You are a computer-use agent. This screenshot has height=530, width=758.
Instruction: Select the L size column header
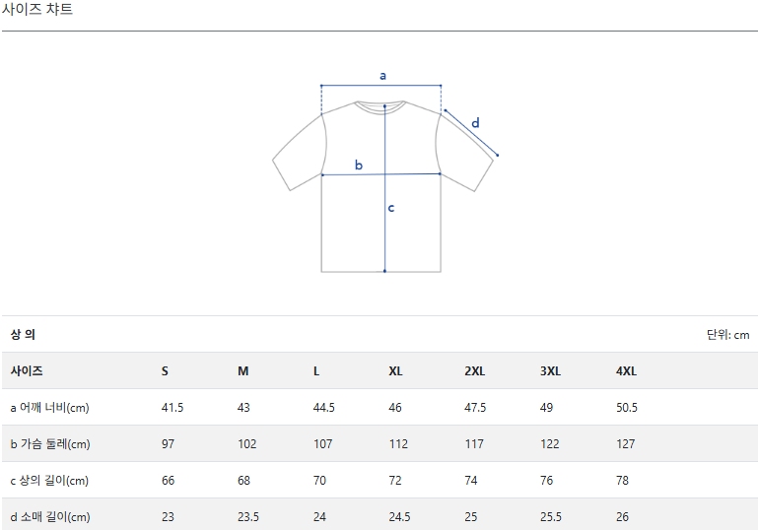pyautogui.click(x=316, y=371)
